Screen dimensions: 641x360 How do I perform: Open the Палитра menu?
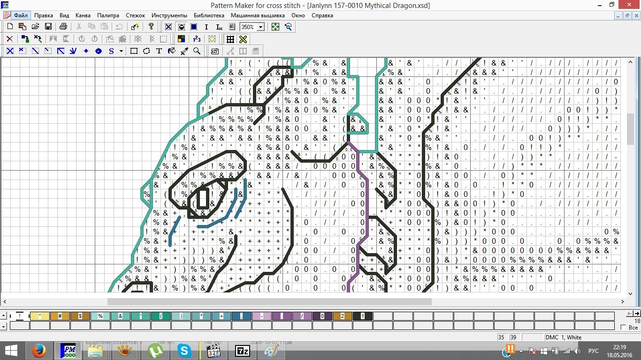click(108, 15)
